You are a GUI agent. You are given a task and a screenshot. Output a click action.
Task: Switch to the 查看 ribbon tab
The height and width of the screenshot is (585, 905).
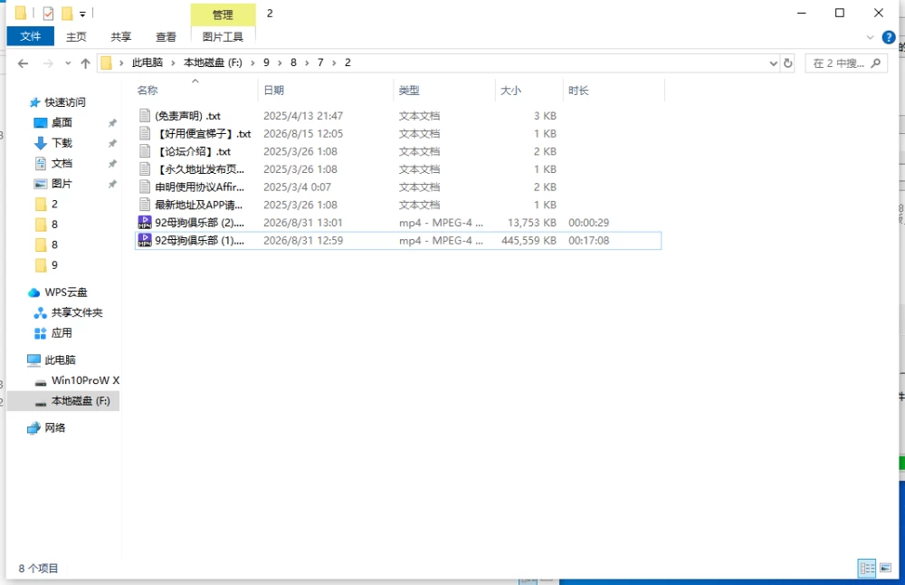click(x=166, y=37)
